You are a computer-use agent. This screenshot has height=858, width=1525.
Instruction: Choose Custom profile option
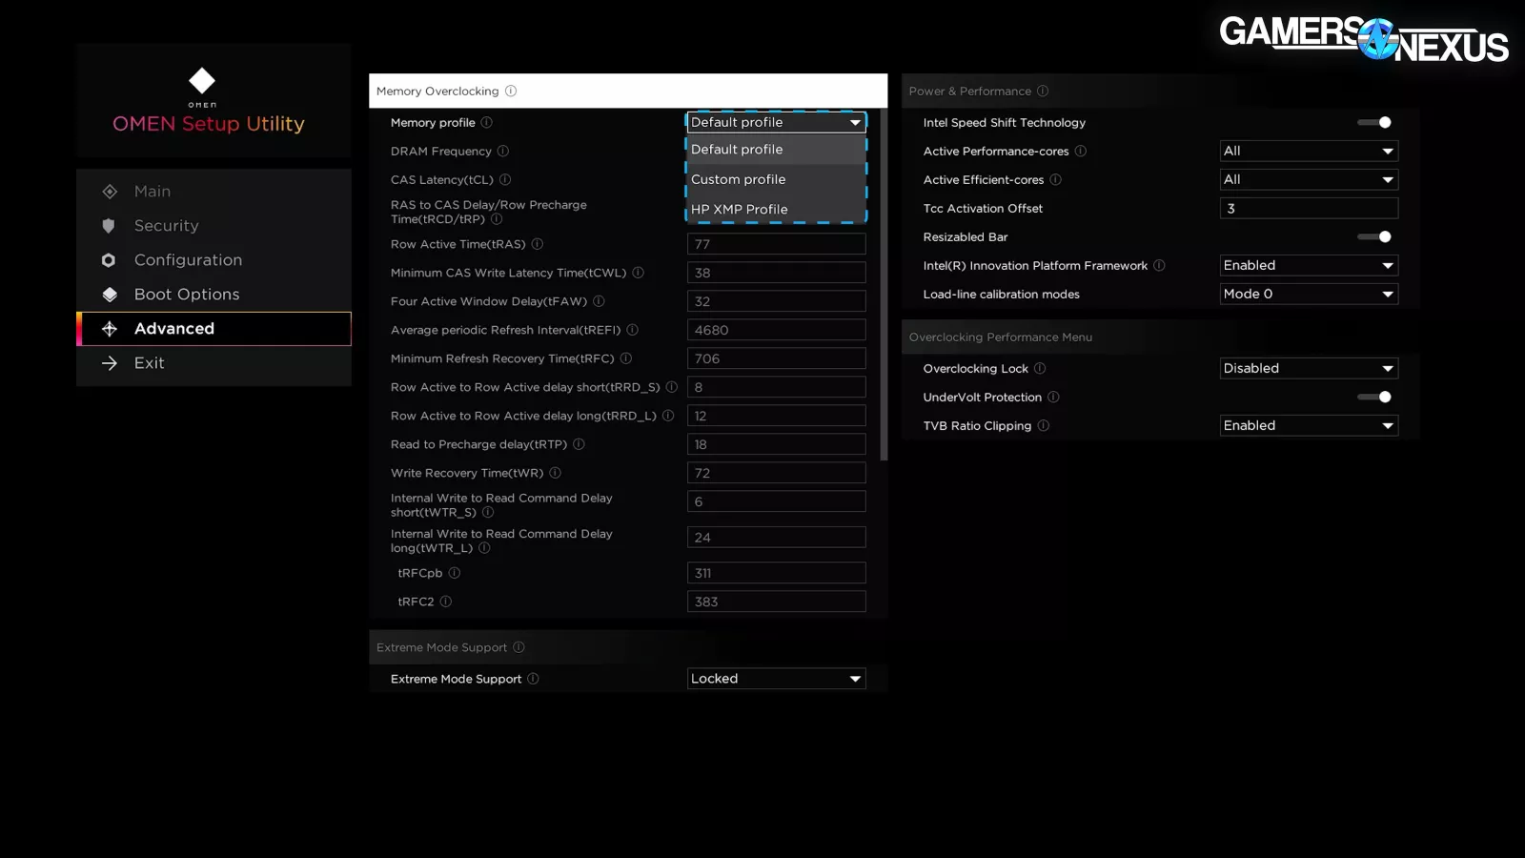[739, 179]
